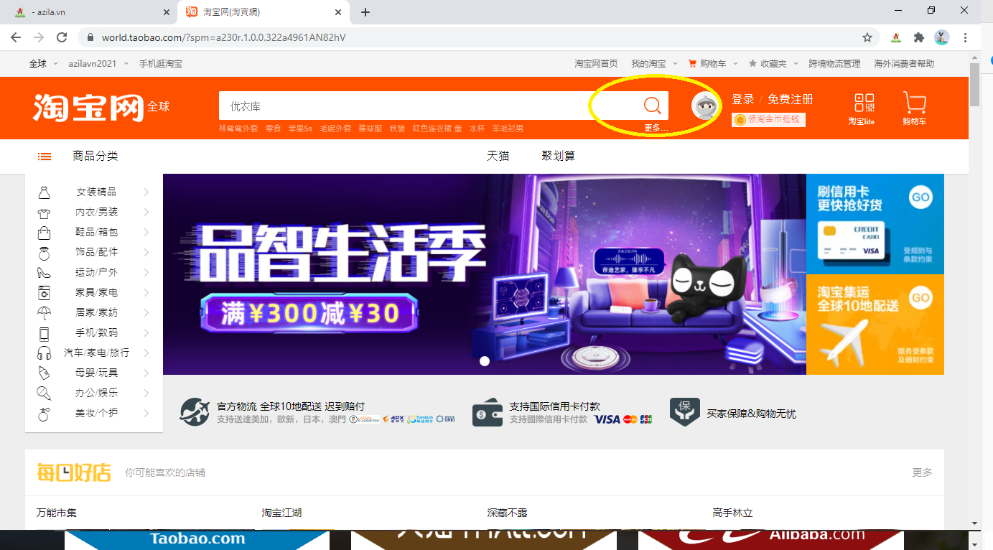The image size is (993, 550).
Task: Click the 登录 login link
Action: pyautogui.click(x=743, y=100)
